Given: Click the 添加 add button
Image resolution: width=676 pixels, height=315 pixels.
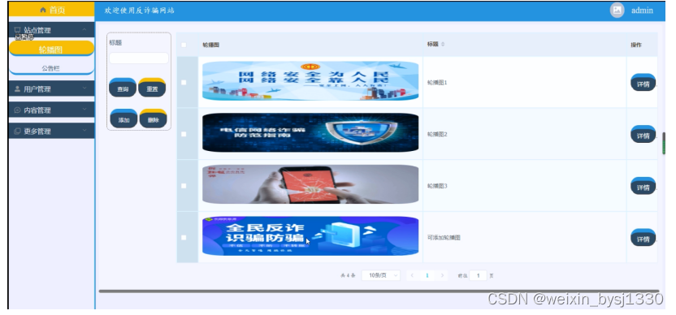Looking at the screenshot, I should [x=123, y=119].
